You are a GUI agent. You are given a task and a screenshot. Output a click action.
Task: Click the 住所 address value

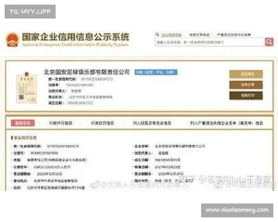56,188
